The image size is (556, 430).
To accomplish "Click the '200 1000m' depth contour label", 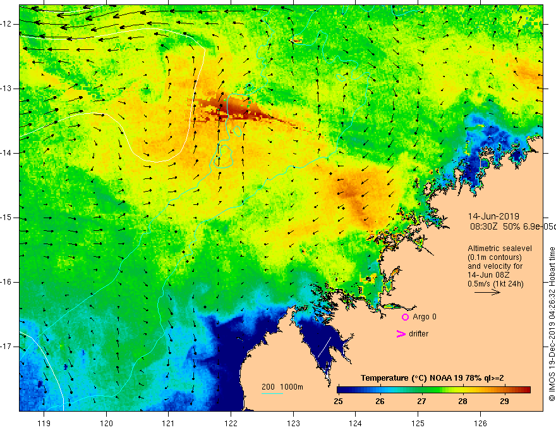I will [x=282, y=387].
